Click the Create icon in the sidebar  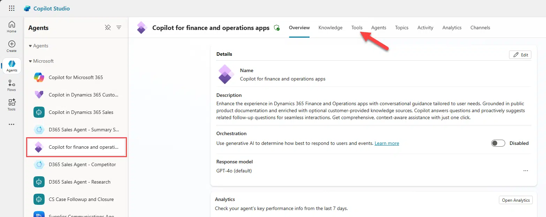[x=12, y=46]
